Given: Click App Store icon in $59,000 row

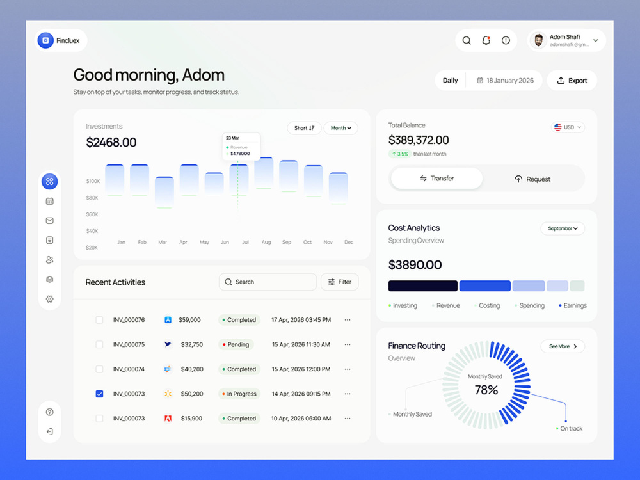Looking at the screenshot, I should click(168, 319).
